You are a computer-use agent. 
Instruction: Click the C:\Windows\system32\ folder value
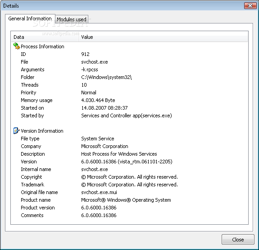click(106, 77)
